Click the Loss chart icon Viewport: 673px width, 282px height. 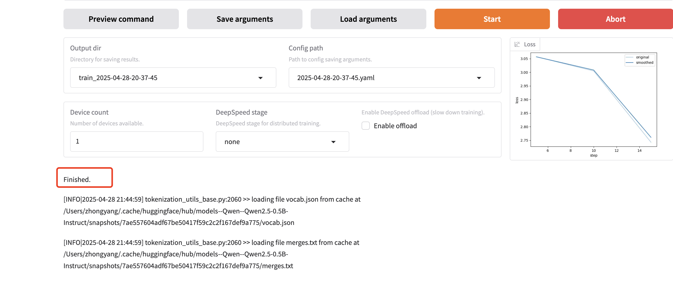[x=517, y=45]
